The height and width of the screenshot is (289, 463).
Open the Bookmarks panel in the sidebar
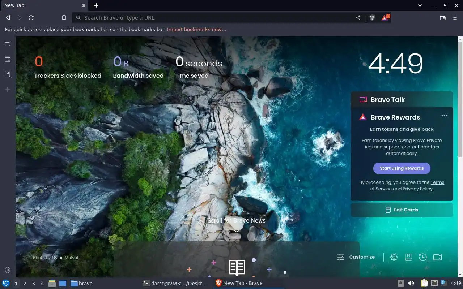click(8, 74)
